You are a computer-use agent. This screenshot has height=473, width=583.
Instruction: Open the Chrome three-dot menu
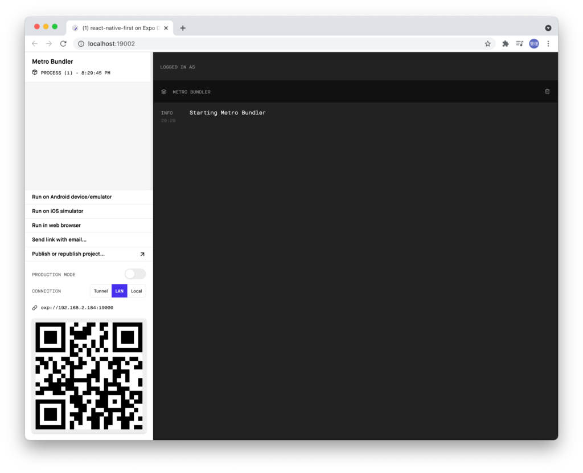tap(548, 43)
